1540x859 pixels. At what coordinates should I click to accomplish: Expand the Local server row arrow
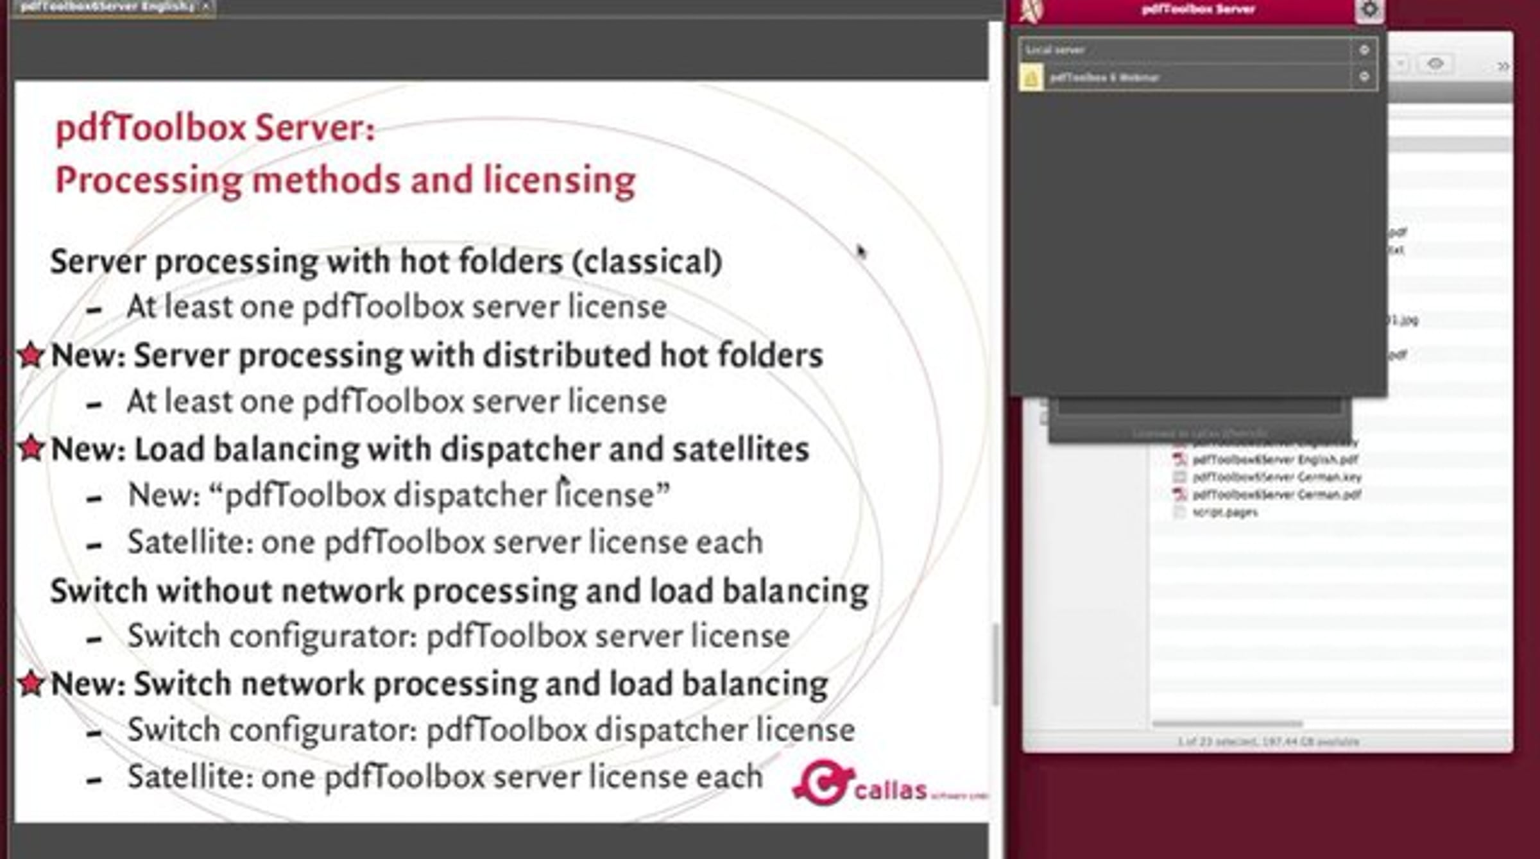click(1364, 49)
